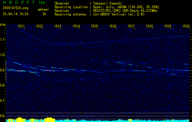Click the 0.6 frequency axis label

[3, 116]
